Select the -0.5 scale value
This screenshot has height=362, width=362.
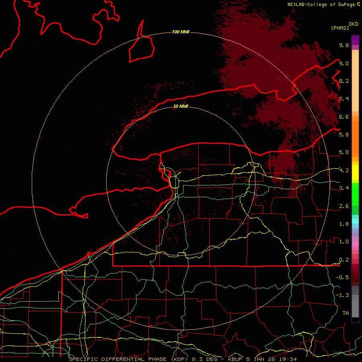click(342, 277)
